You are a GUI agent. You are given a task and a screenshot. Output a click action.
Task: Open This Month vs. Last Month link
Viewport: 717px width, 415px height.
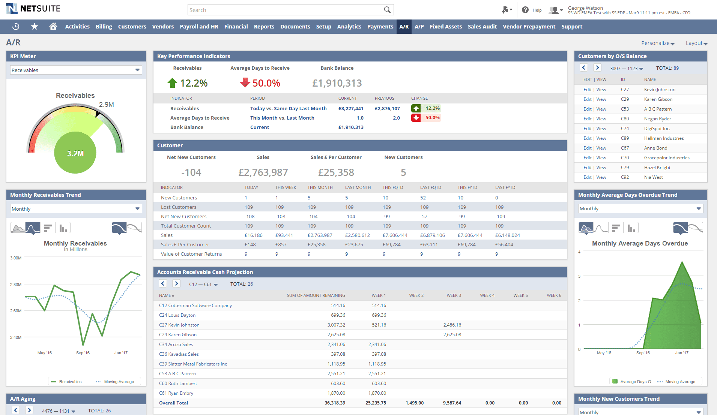pos(282,118)
